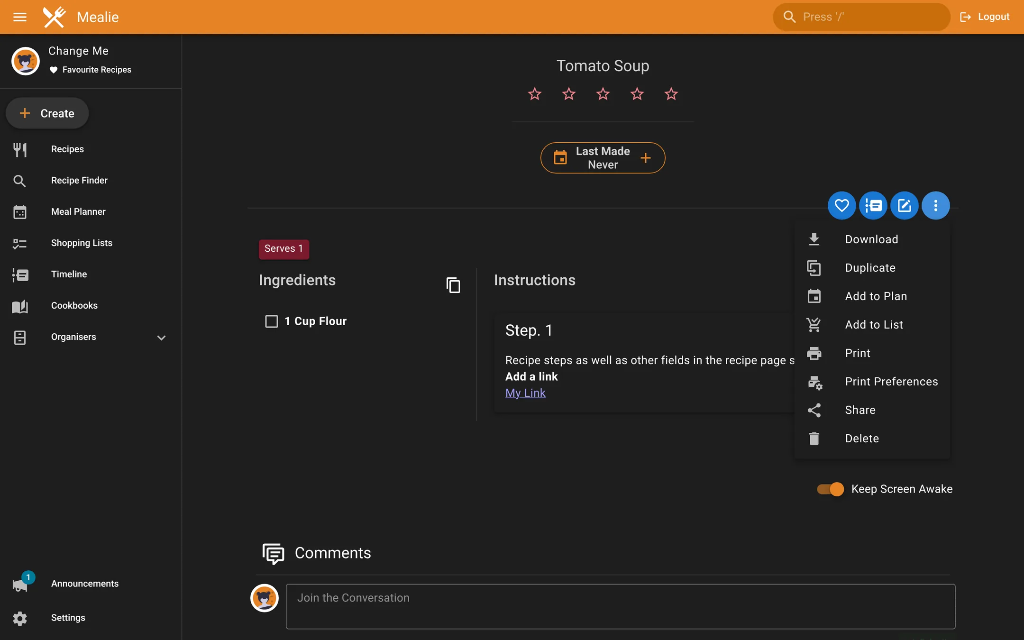Image resolution: width=1024 pixels, height=640 pixels.
Task: Open Favourite Recipes link
Action: click(x=90, y=70)
